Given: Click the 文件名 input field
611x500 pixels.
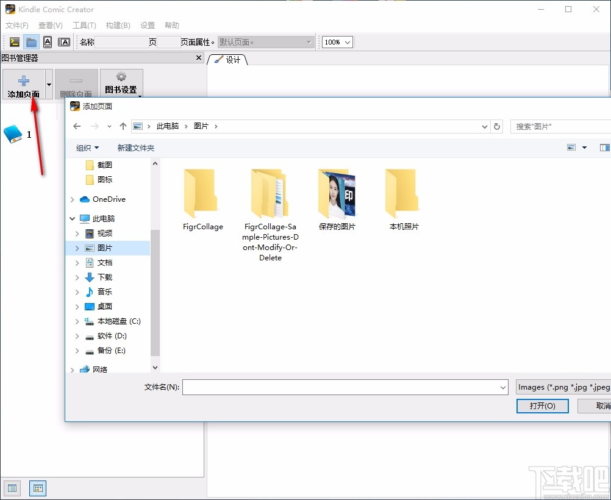Looking at the screenshot, I should click(x=345, y=387).
